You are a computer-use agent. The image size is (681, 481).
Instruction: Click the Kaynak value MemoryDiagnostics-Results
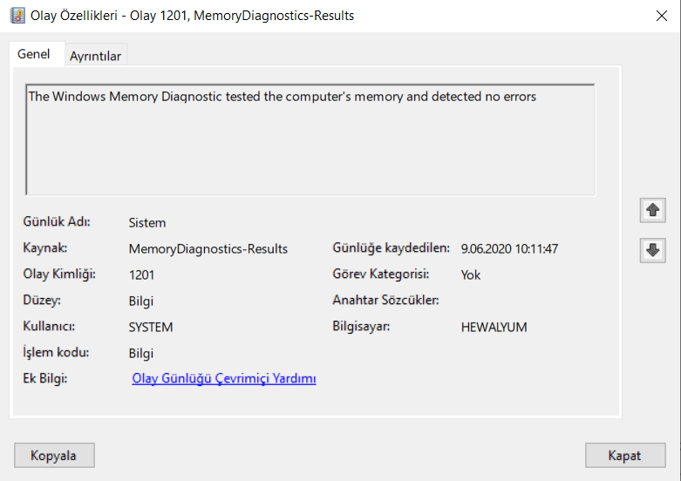point(208,248)
